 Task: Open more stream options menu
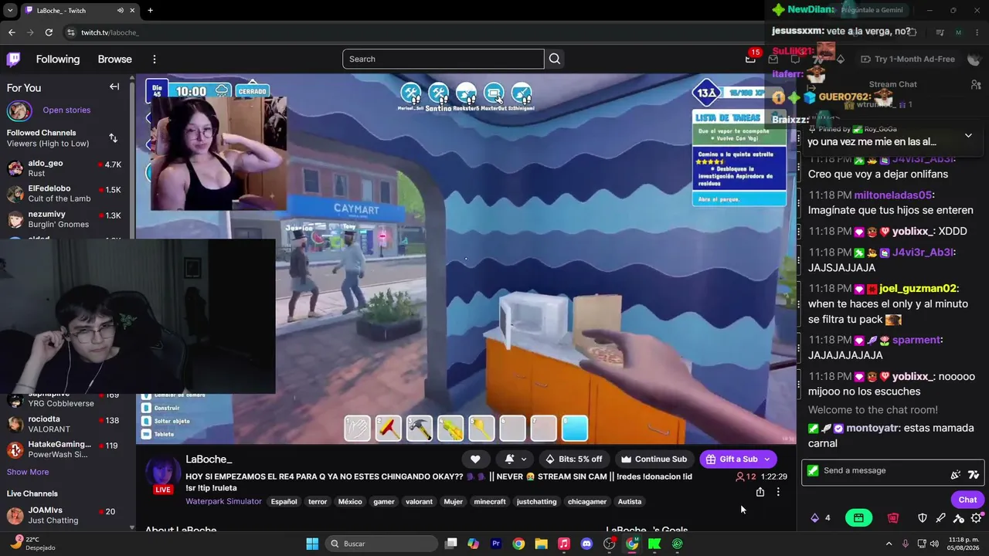click(778, 492)
